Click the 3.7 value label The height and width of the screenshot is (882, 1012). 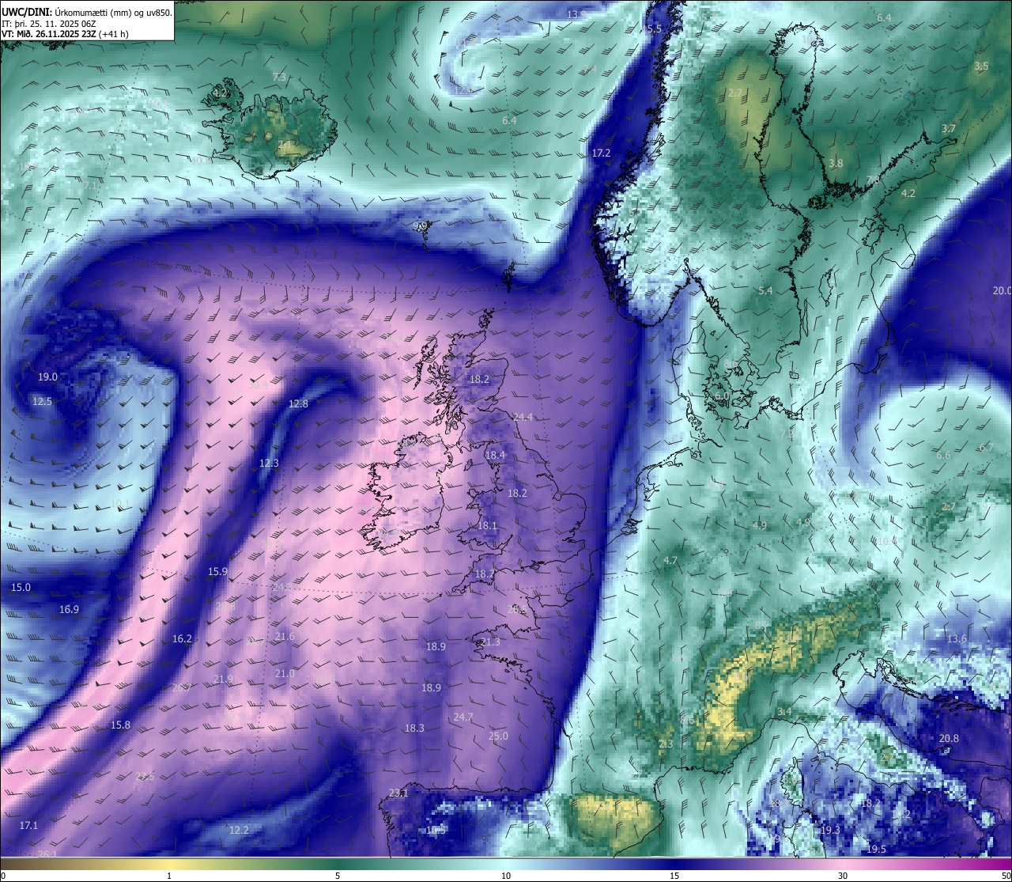click(949, 129)
